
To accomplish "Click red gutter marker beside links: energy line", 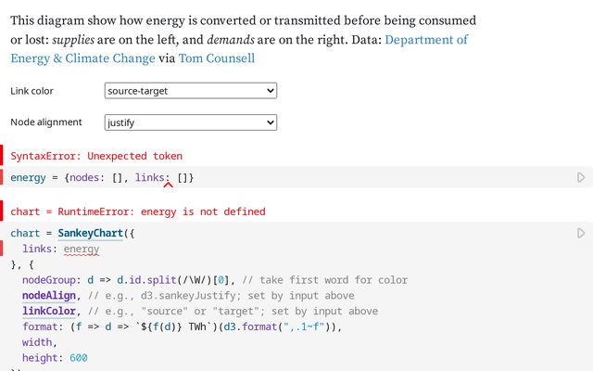I will click(x=2, y=249).
